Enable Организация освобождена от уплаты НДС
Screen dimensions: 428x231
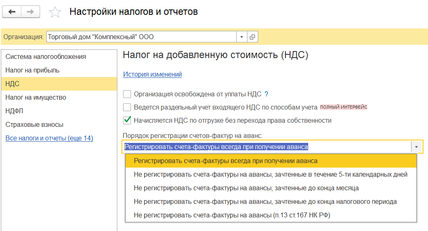127,94
